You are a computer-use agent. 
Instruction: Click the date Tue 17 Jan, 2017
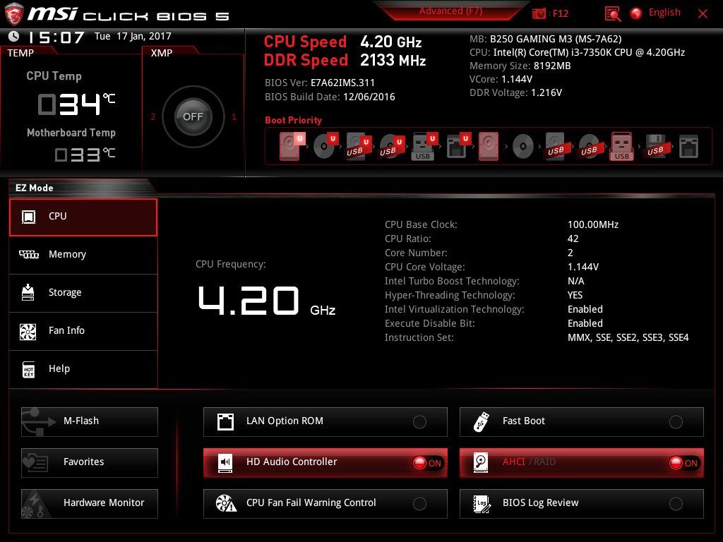click(x=133, y=37)
